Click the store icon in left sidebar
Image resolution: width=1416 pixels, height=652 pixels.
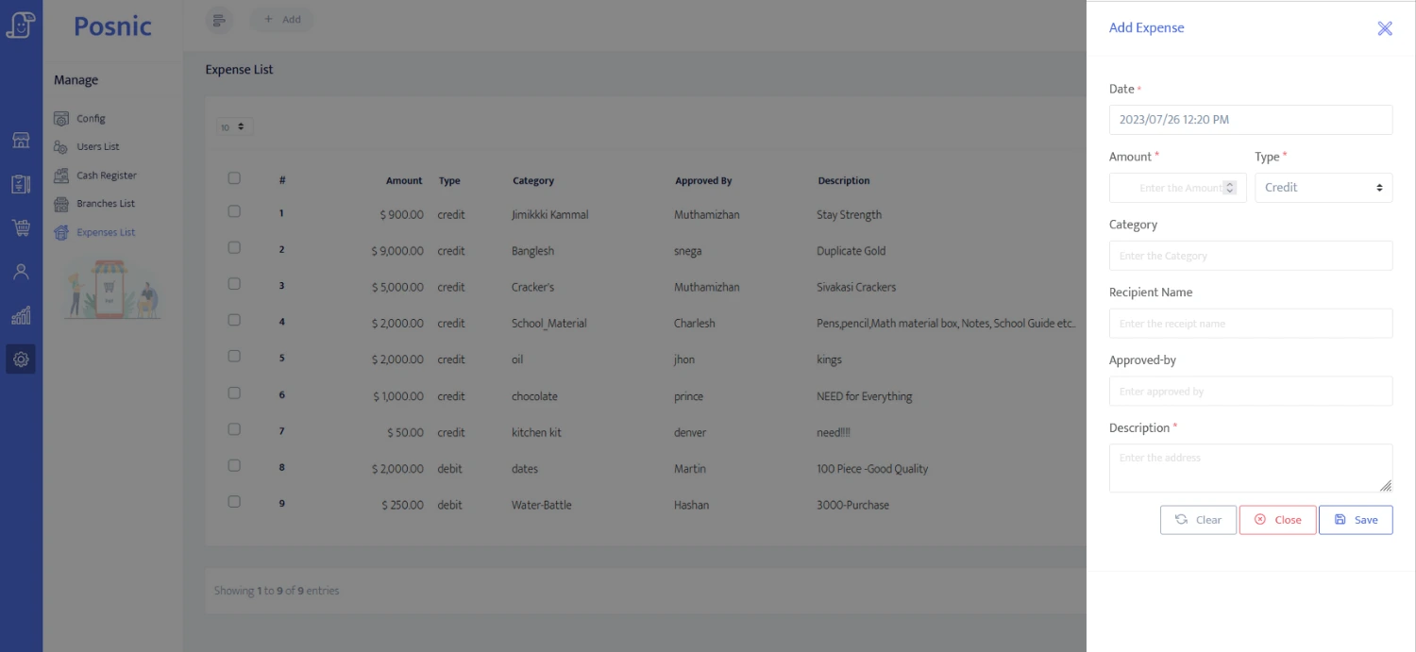21,141
